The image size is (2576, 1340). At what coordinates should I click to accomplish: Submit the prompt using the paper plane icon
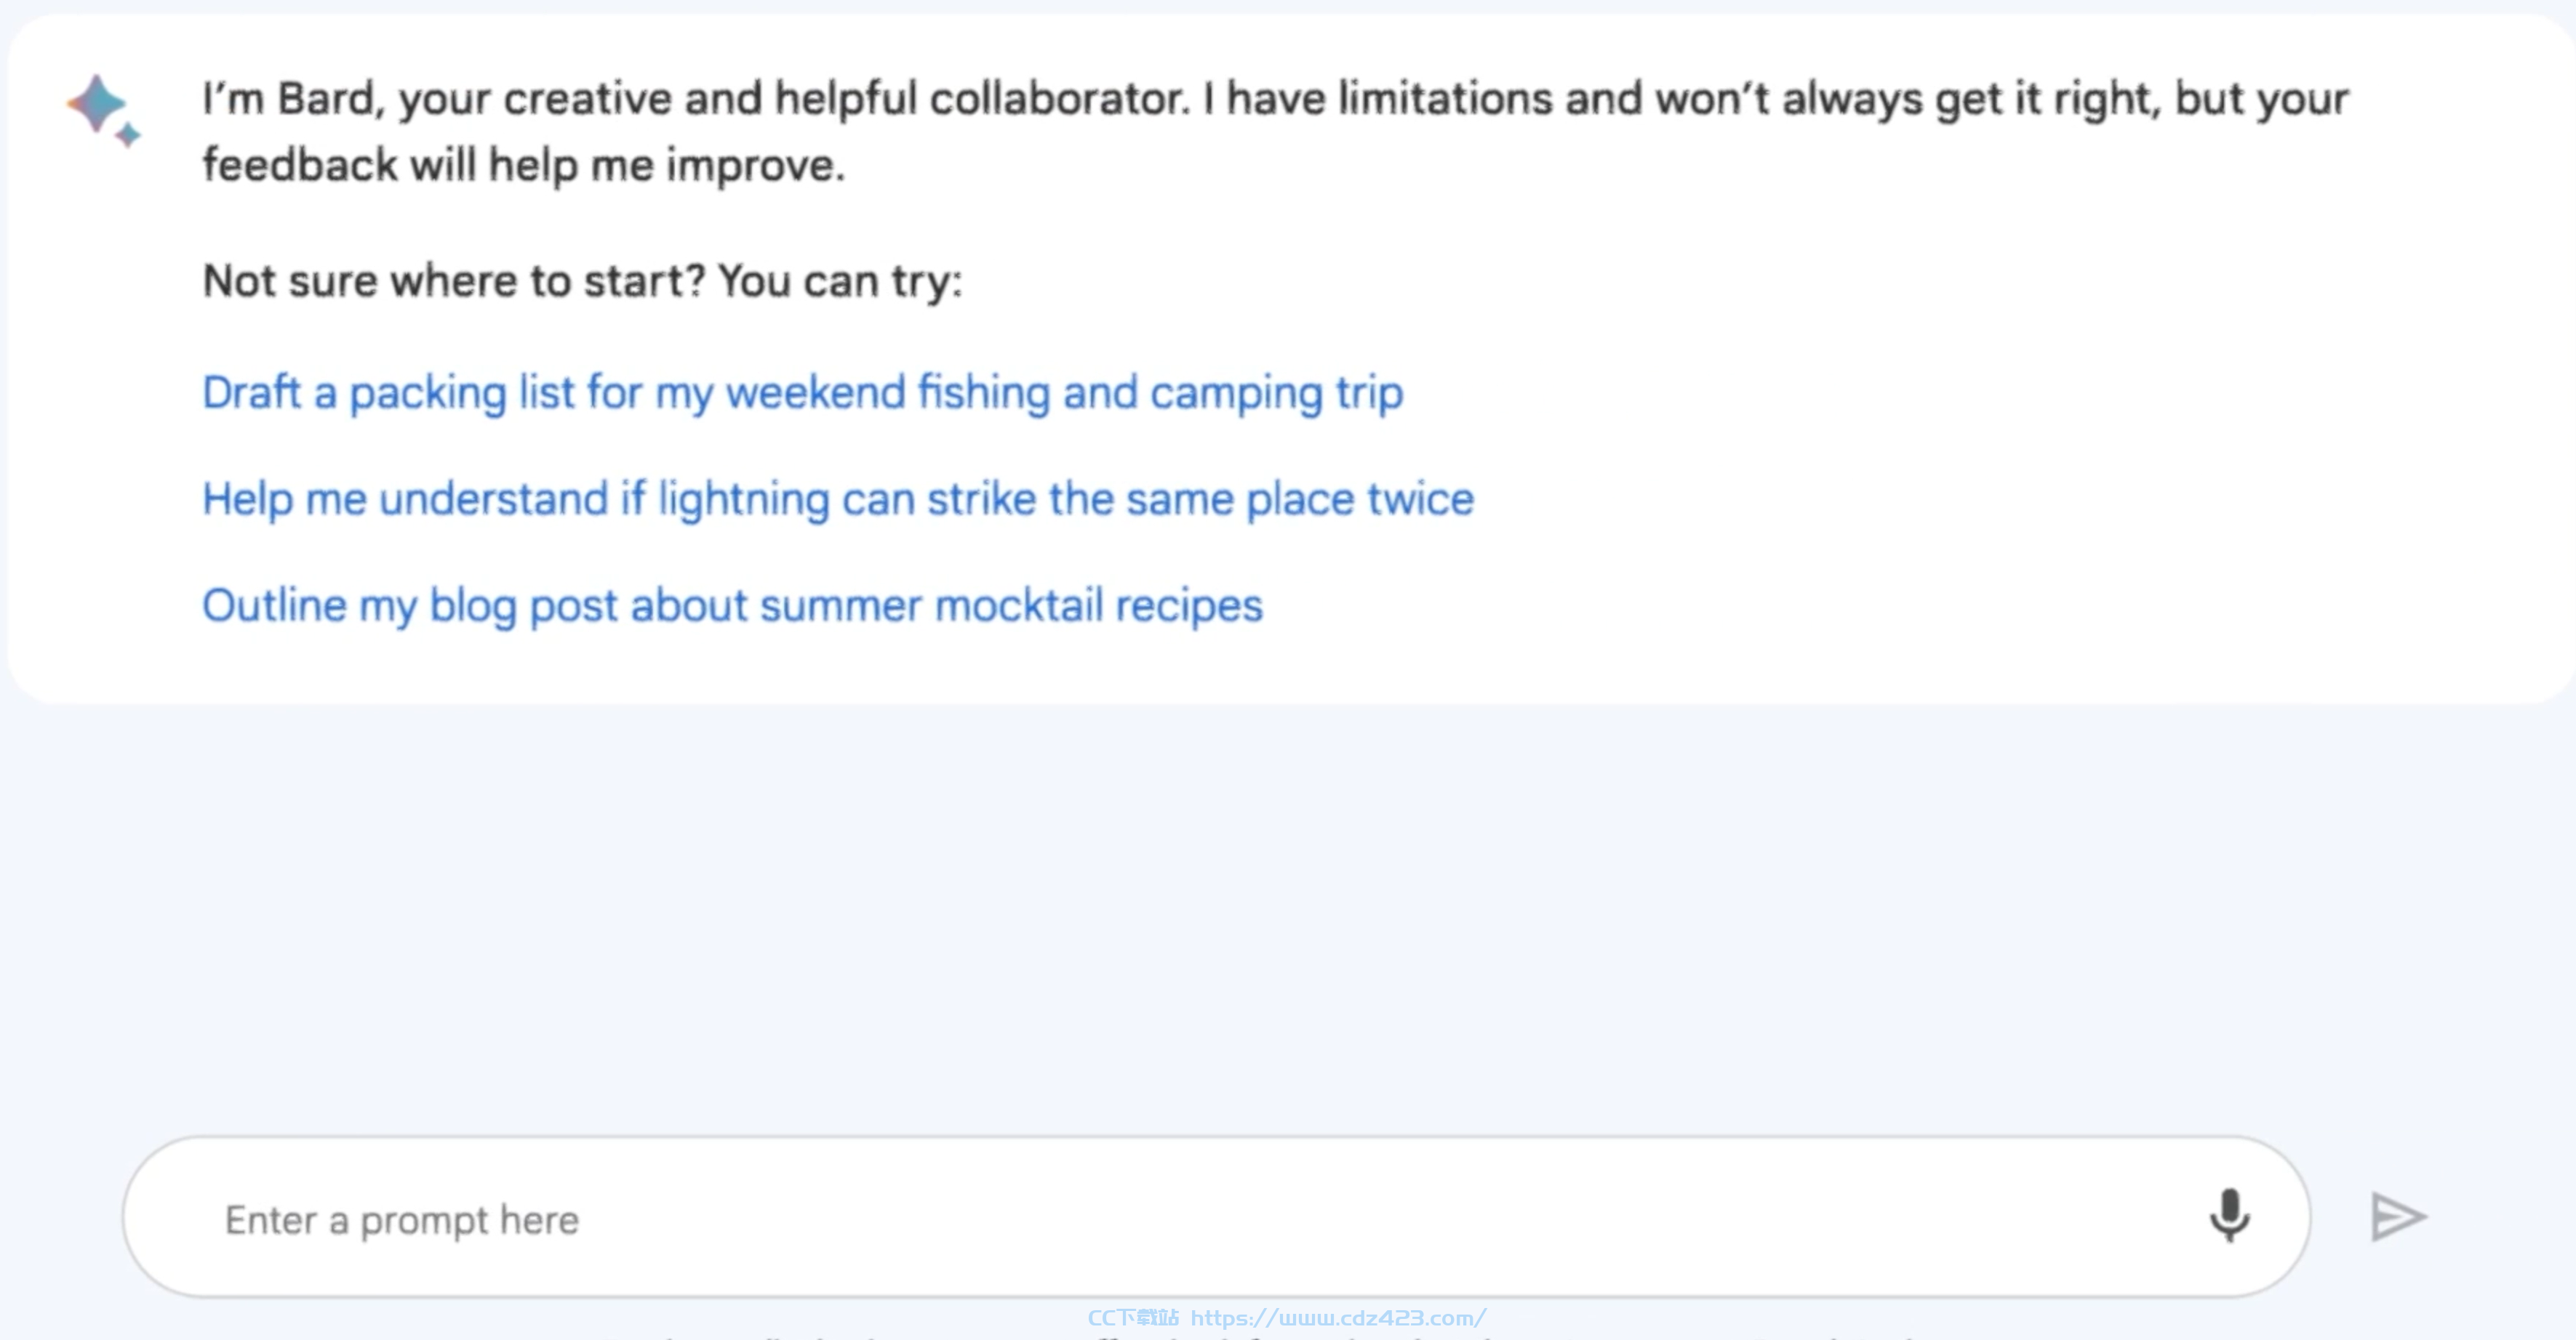click(2398, 1217)
